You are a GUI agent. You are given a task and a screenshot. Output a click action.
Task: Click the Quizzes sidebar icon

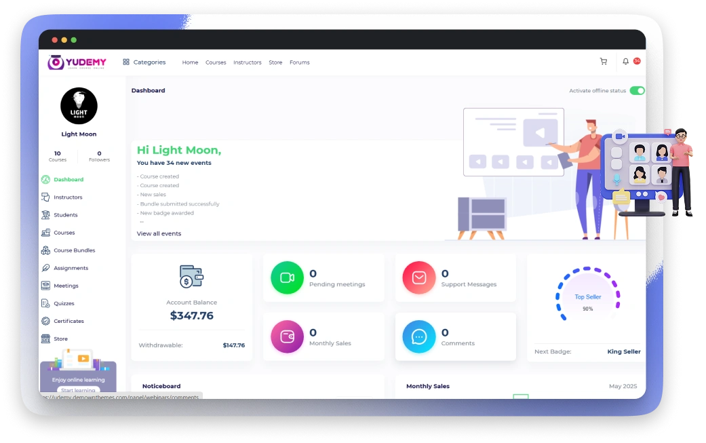[x=45, y=303]
